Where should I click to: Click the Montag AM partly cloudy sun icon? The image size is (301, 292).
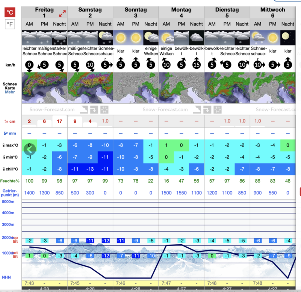(x=166, y=38)
